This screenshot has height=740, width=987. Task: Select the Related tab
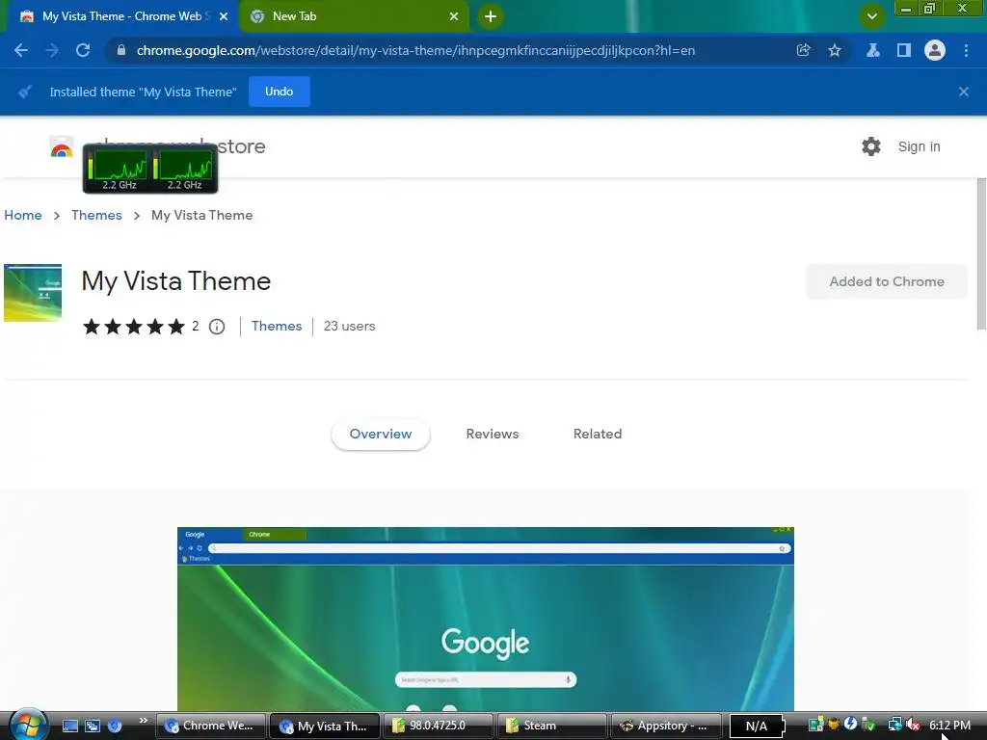(x=598, y=435)
